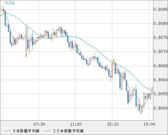Click the 07:30 time axis label
168x135 pixels.
point(39,124)
